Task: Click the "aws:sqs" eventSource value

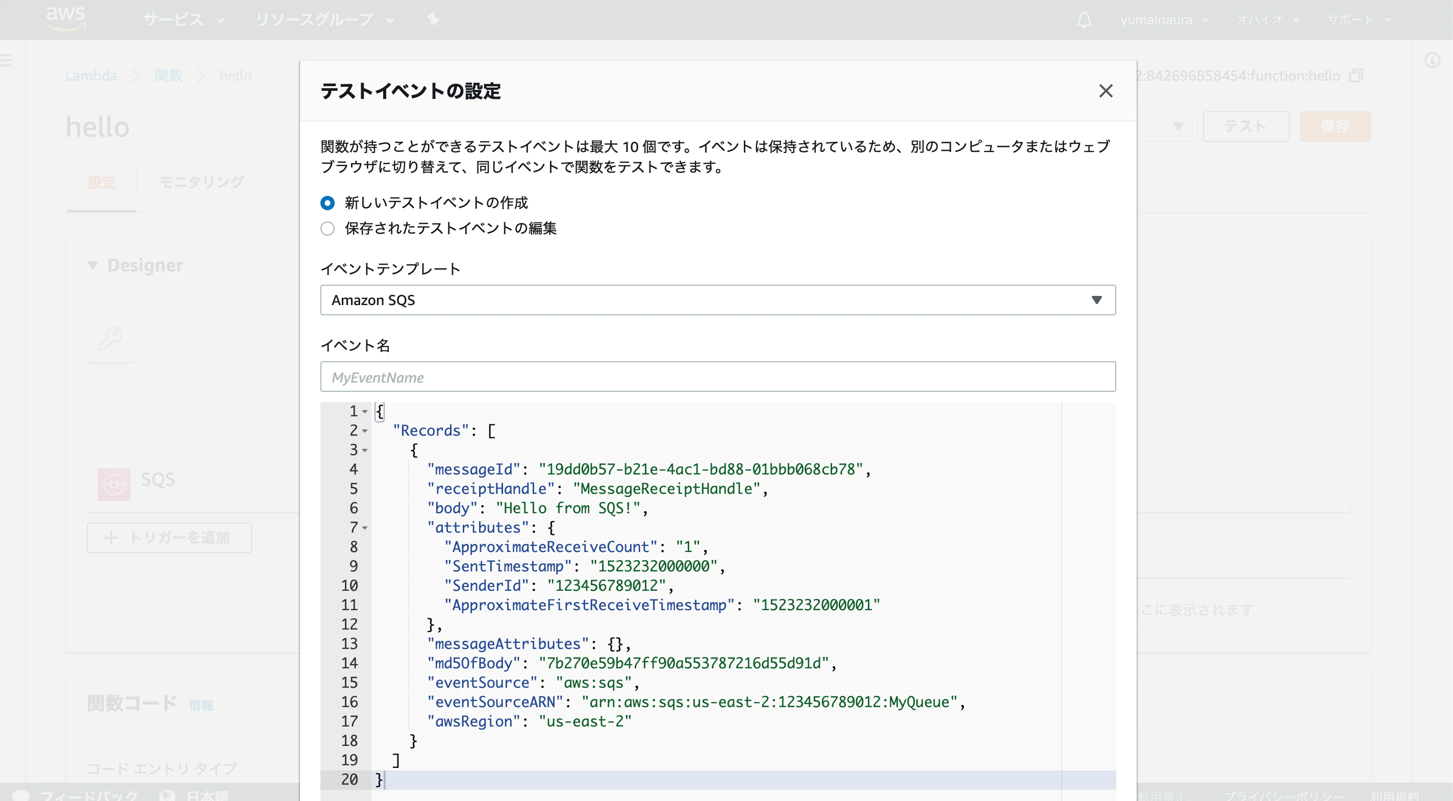Action: coord(593,683)
